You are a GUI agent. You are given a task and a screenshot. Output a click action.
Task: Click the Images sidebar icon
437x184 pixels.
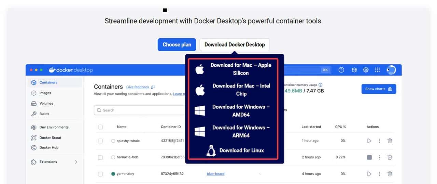click(34, 93)
